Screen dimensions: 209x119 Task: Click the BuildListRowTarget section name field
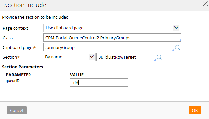point(126,57)
